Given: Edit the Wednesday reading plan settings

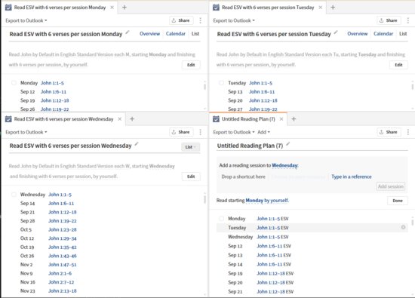Looking at the screenshot, I should [191, 177].
